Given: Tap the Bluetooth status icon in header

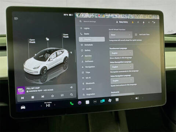Looking at the screenshot, I should (149, 22).
